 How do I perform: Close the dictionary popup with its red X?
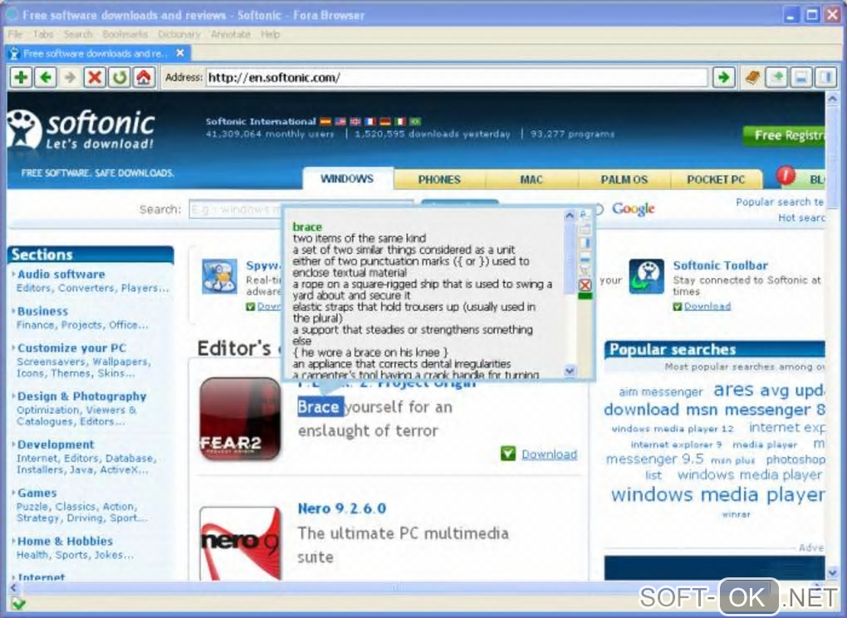[585, 285]
